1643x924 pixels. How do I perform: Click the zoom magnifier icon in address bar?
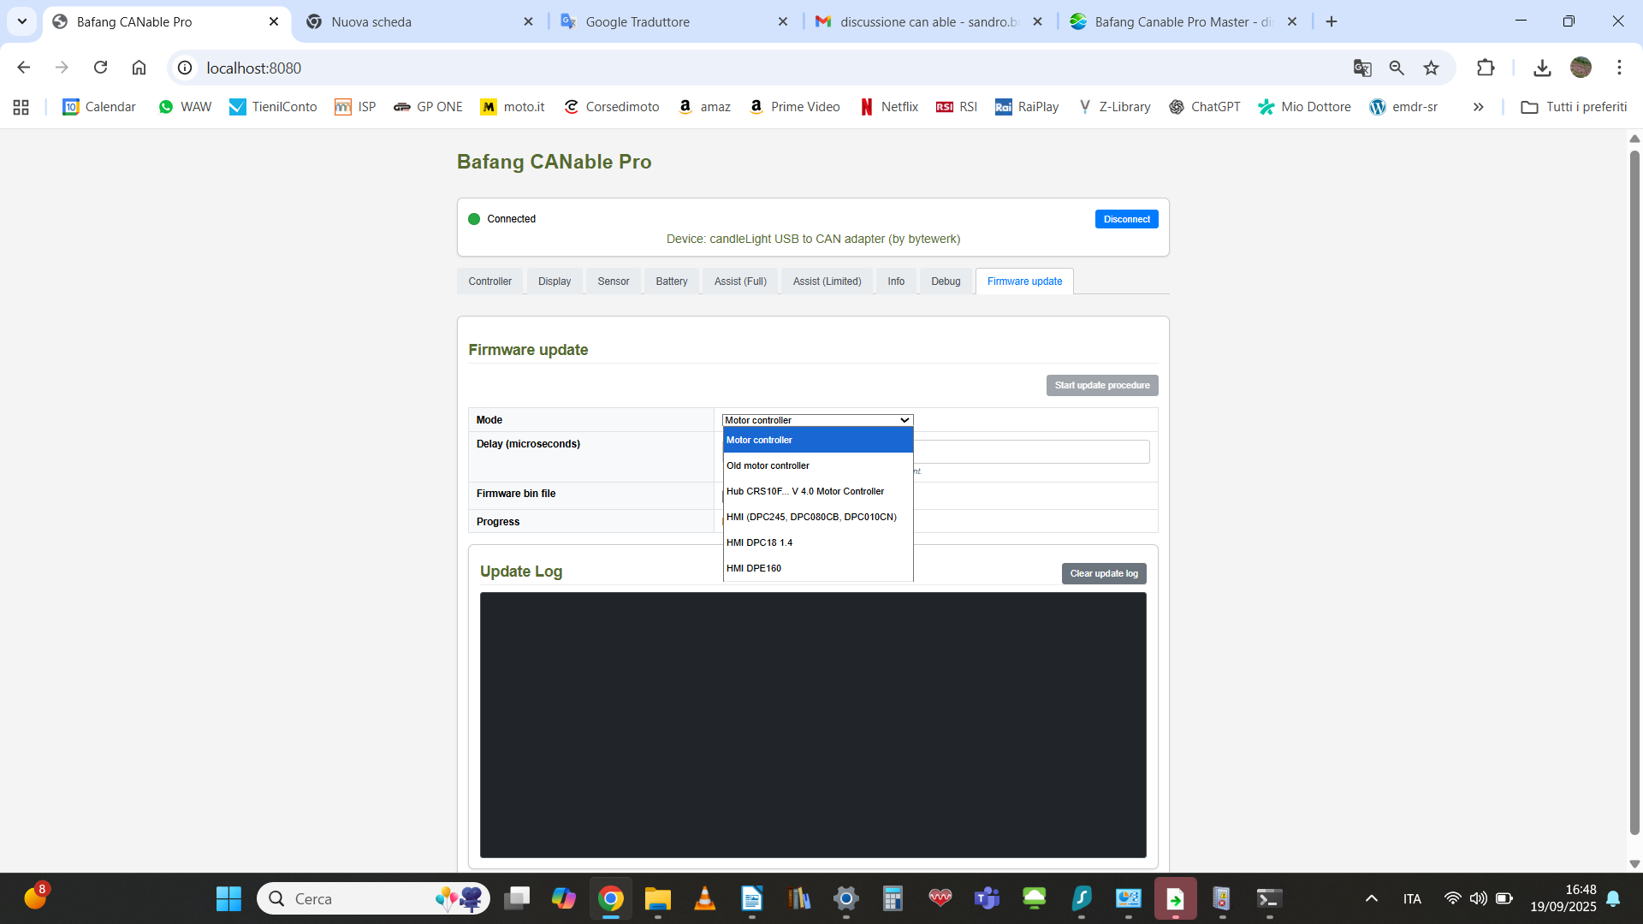point(1397,68)
